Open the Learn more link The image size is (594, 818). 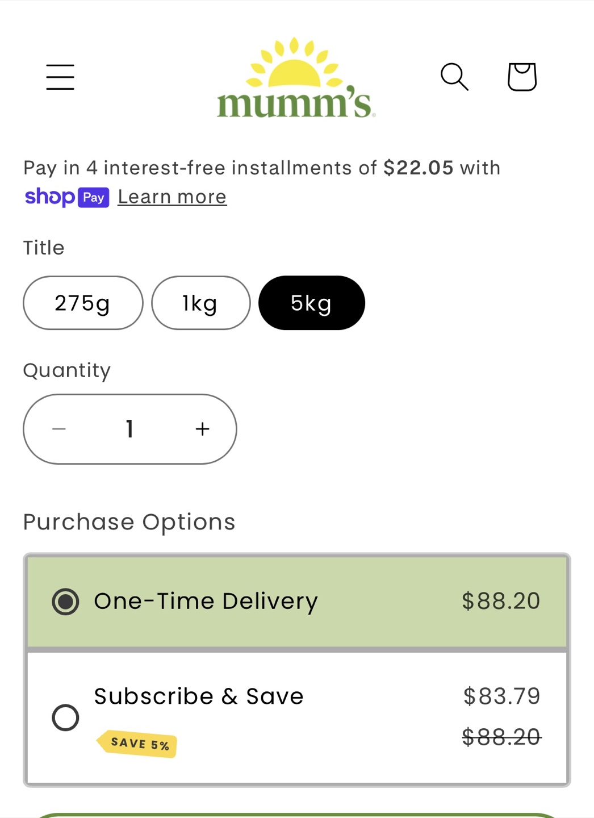172,197
